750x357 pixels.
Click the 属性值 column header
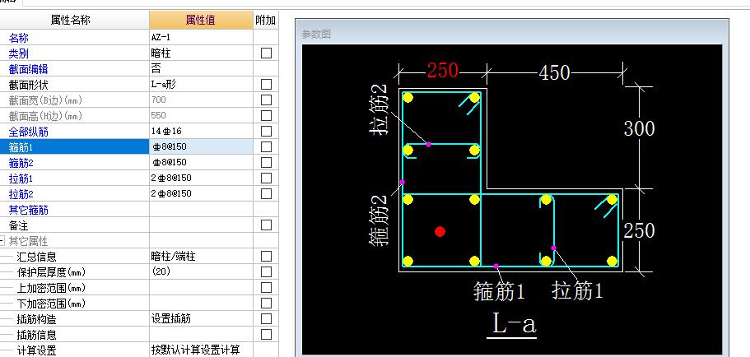pos(201,20)
